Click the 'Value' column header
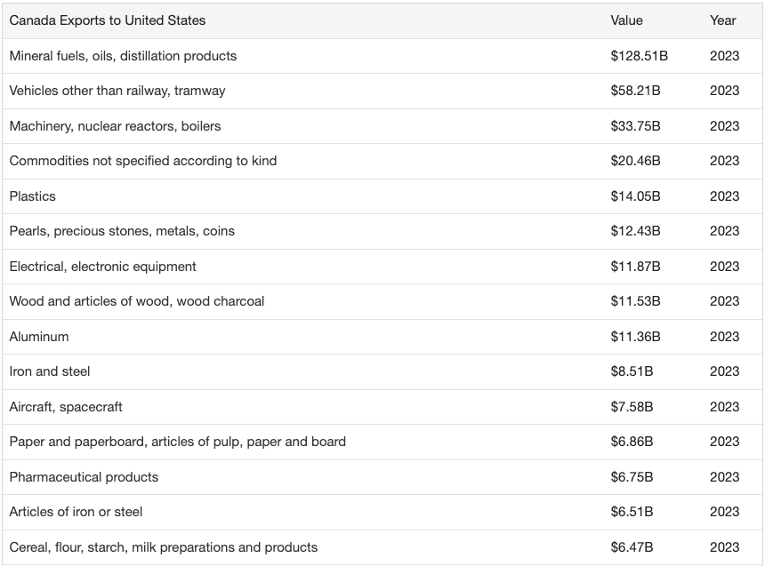Image resolution: width=765 pixels, height=566 pixels. click(626, 20)
